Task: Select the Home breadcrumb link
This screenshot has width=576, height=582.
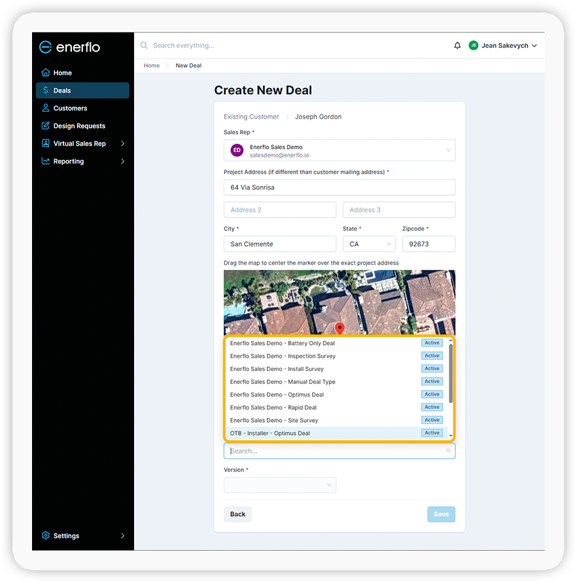Action: (x=151, y=65)
